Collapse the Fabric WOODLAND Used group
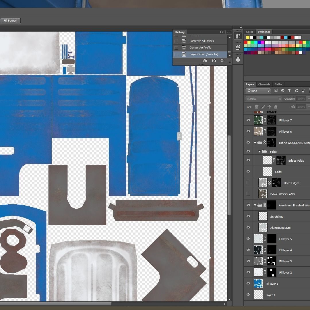Image resolution: width=310 pixels, height=310 pixels. tap(255, 143)
